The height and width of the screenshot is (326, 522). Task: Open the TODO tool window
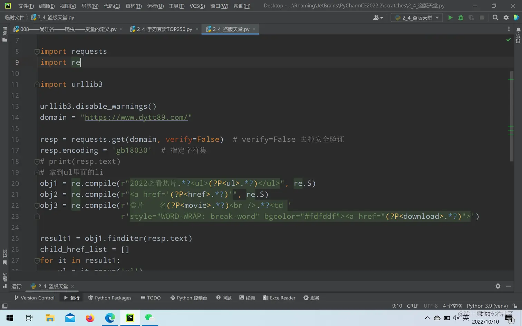[151, 298]
